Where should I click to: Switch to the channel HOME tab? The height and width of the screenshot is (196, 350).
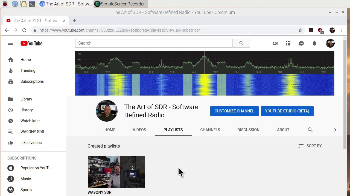coord(110,130)
